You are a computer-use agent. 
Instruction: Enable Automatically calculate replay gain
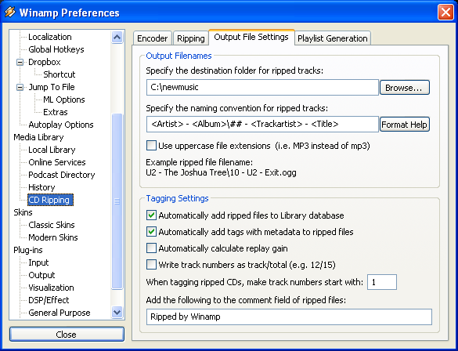point(151,248)
